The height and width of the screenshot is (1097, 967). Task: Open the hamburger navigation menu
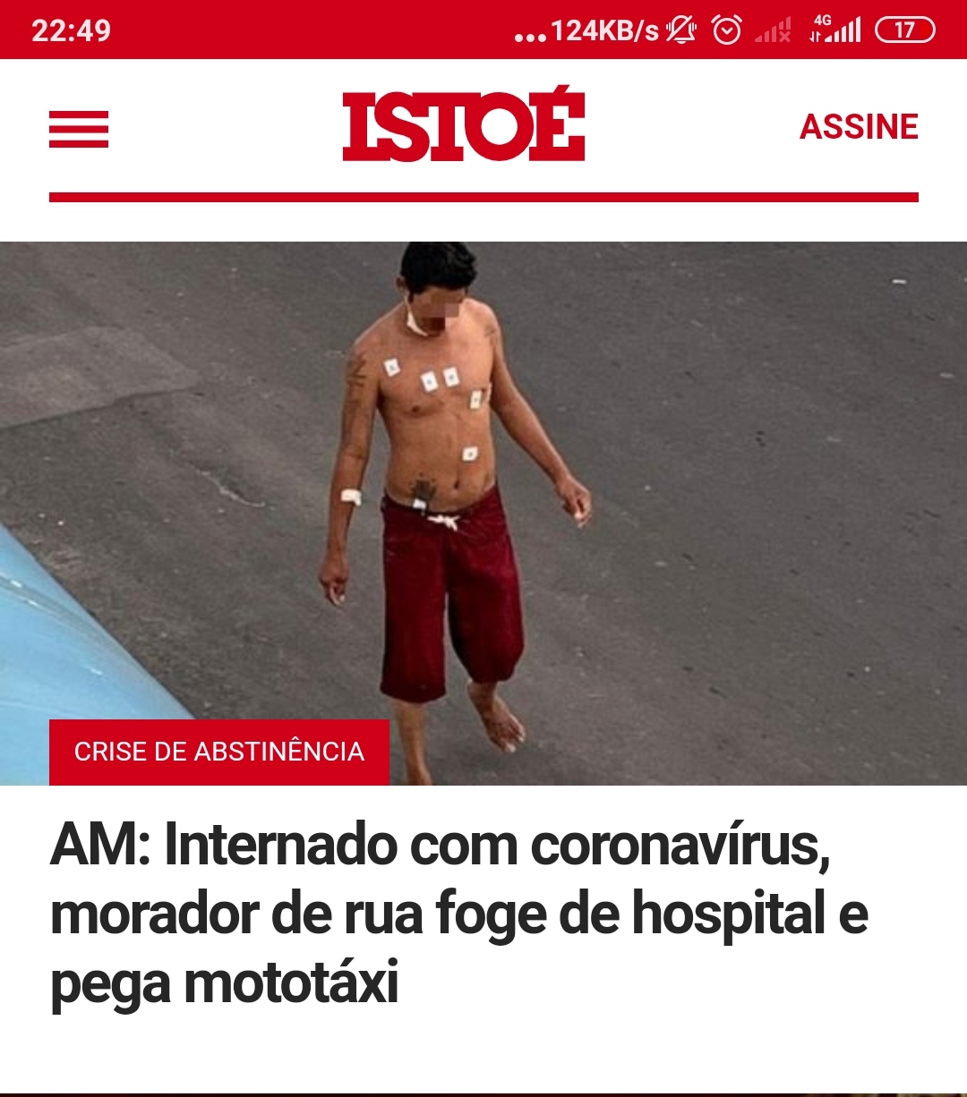pos(79,129)
